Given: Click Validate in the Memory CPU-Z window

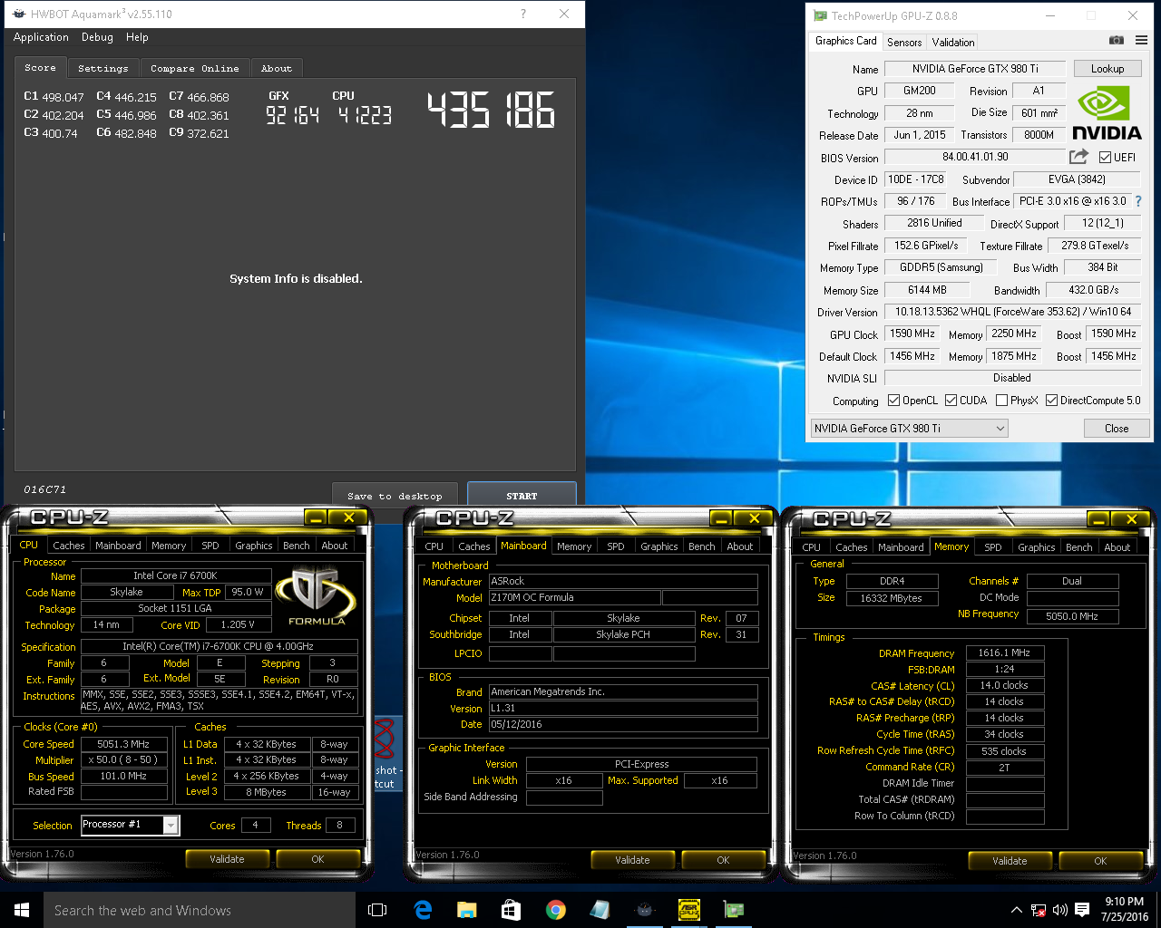Looking at the screenshot, I should (1010, 861).
